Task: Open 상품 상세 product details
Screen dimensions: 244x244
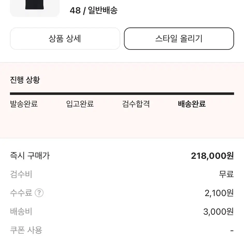Action: click(x=65, y=39)
